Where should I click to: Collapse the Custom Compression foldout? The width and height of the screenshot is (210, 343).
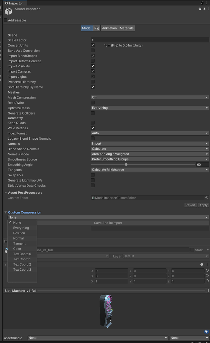click(x=5, y=212)
